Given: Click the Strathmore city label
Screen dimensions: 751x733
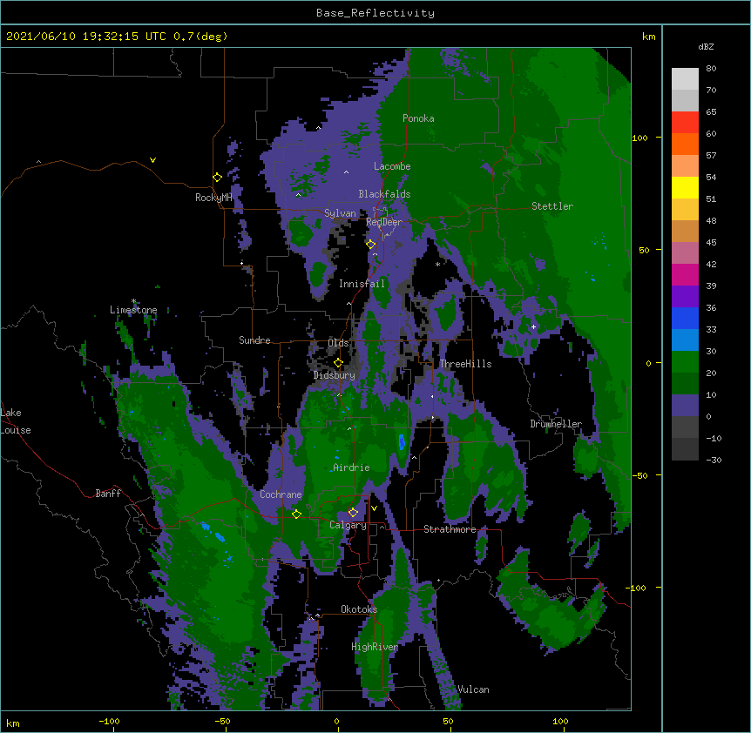Looking at the screenshot, I should coord(450,529).
